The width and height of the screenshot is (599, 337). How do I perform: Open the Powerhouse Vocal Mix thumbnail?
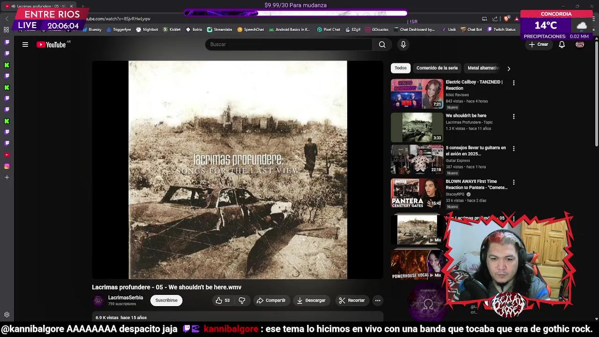(x=417, y=264)
